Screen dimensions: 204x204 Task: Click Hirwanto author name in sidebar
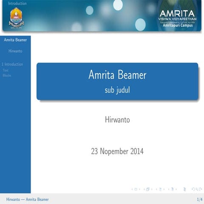(15, 51)
